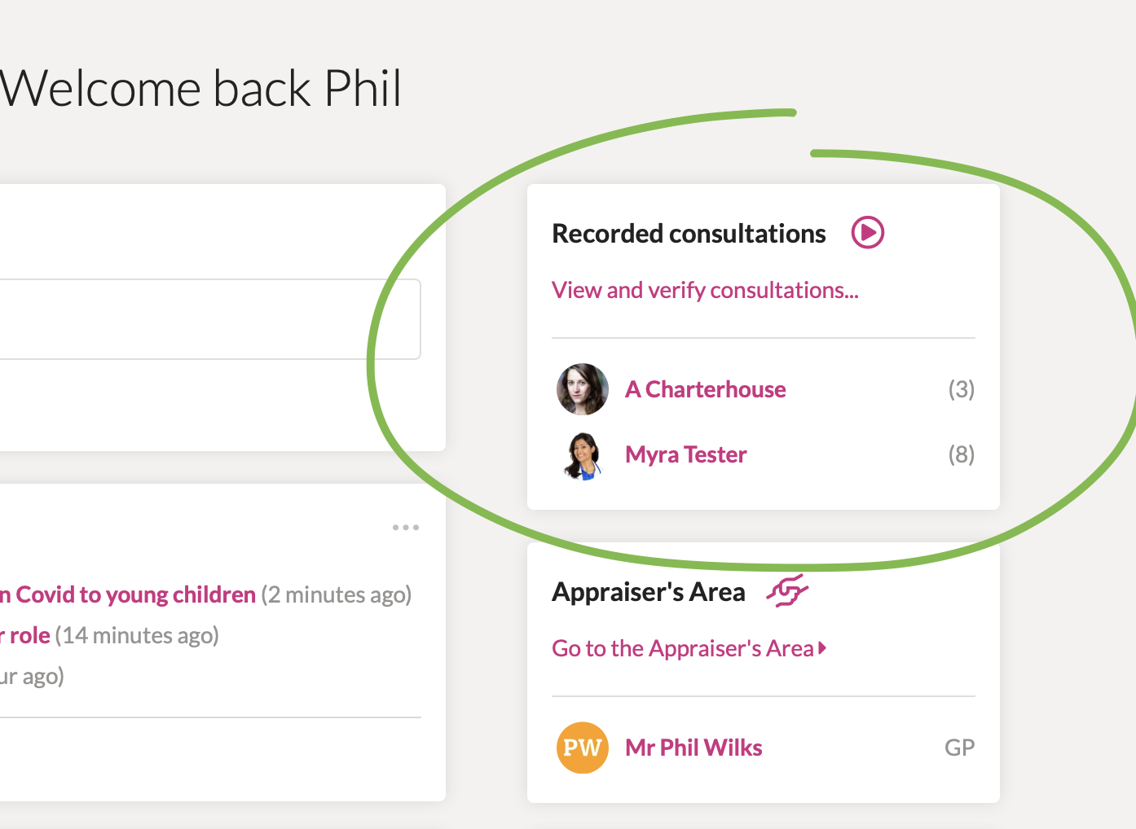Click the arrow after Appraiser's Area link
The width and height of the screenshot is (1136, 829).
pyautogui.click(x=823, y=648)
